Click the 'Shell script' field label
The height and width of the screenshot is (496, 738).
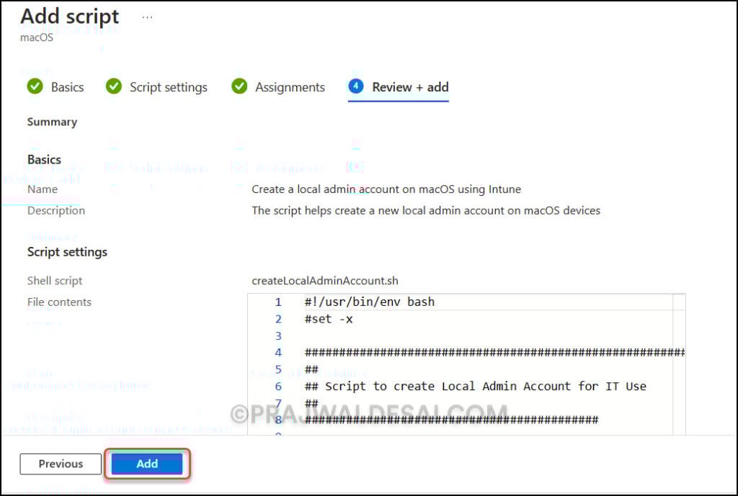[x=55, y=281]
